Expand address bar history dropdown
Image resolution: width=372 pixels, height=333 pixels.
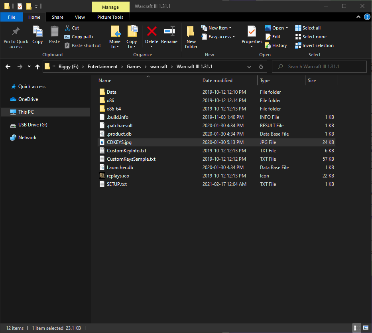point(249,67)
